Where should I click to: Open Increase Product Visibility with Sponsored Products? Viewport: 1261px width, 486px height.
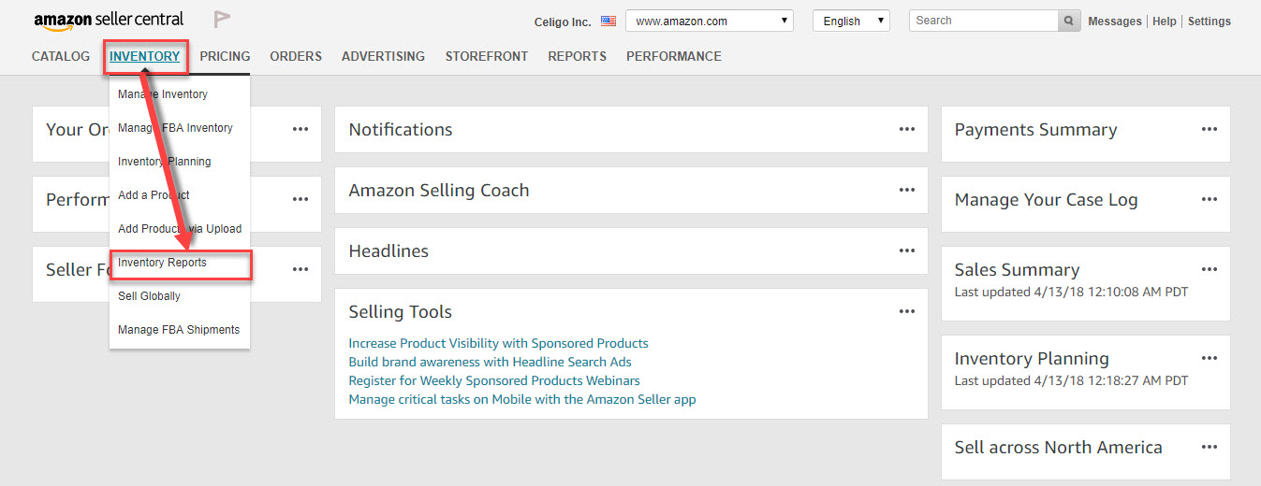[498, 343]
